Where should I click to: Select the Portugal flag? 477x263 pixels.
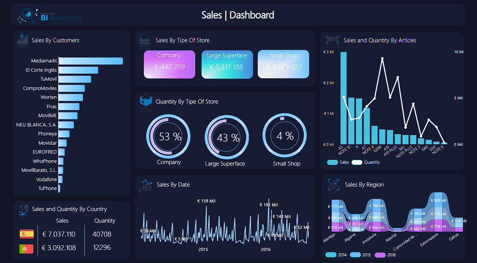pos(27,248)
